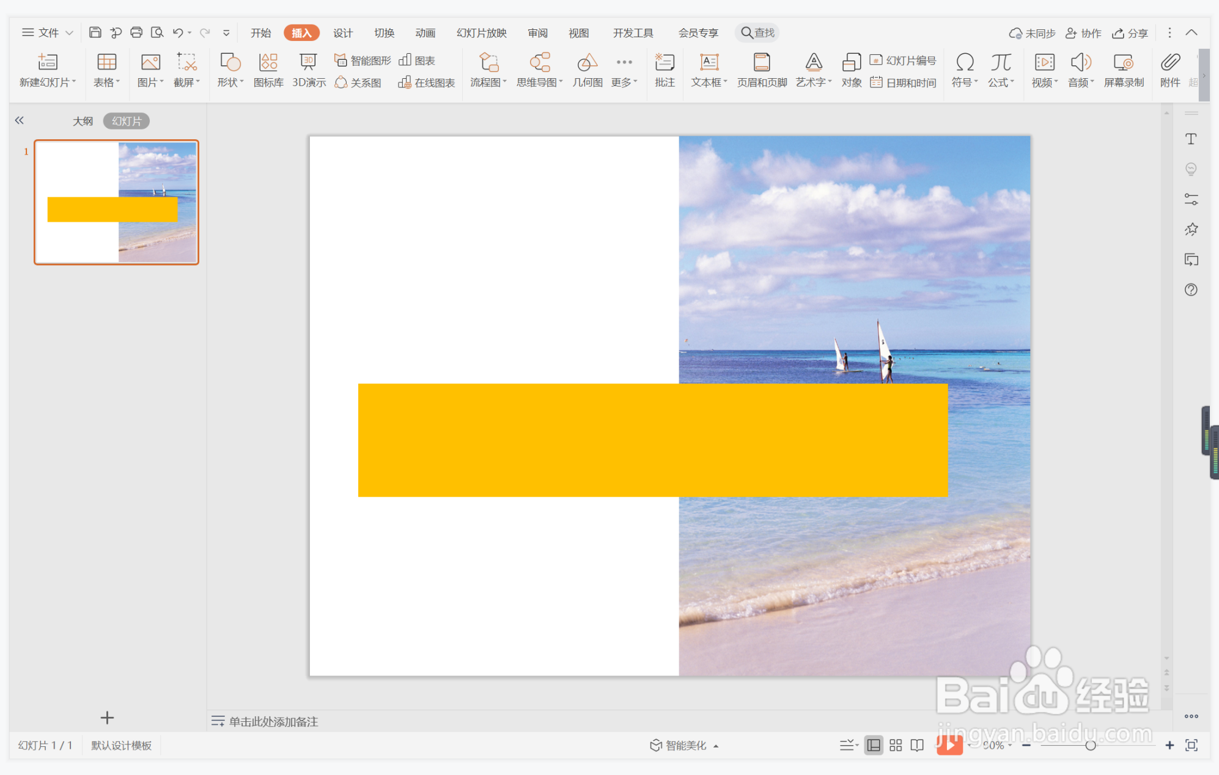Expand the 形状 shapes dropdown

tap(230, 82)
